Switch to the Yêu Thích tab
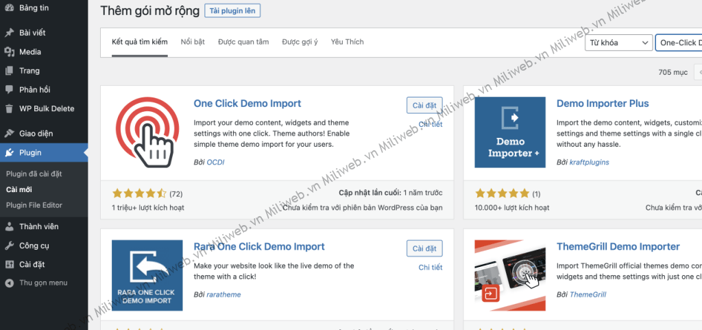Viewport: 702px width, 330px height. point(348,42)
